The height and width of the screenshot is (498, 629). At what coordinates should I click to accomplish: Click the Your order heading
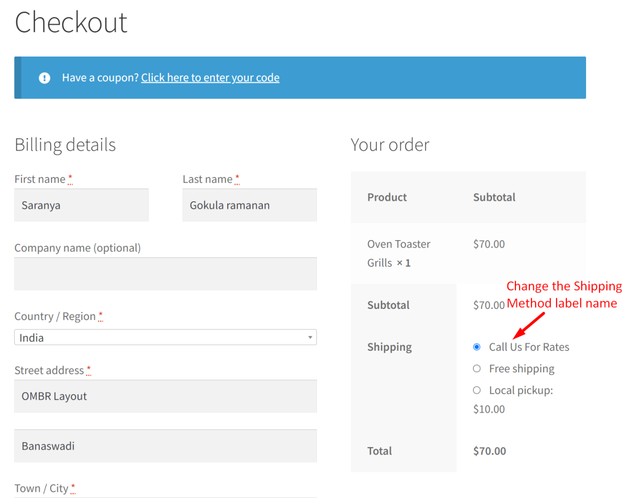(x=389, y=145)
